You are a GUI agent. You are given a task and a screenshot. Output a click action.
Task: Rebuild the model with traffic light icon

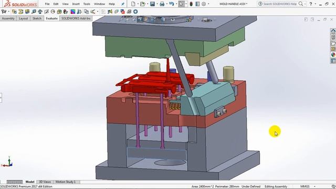(x=191, y=4)
